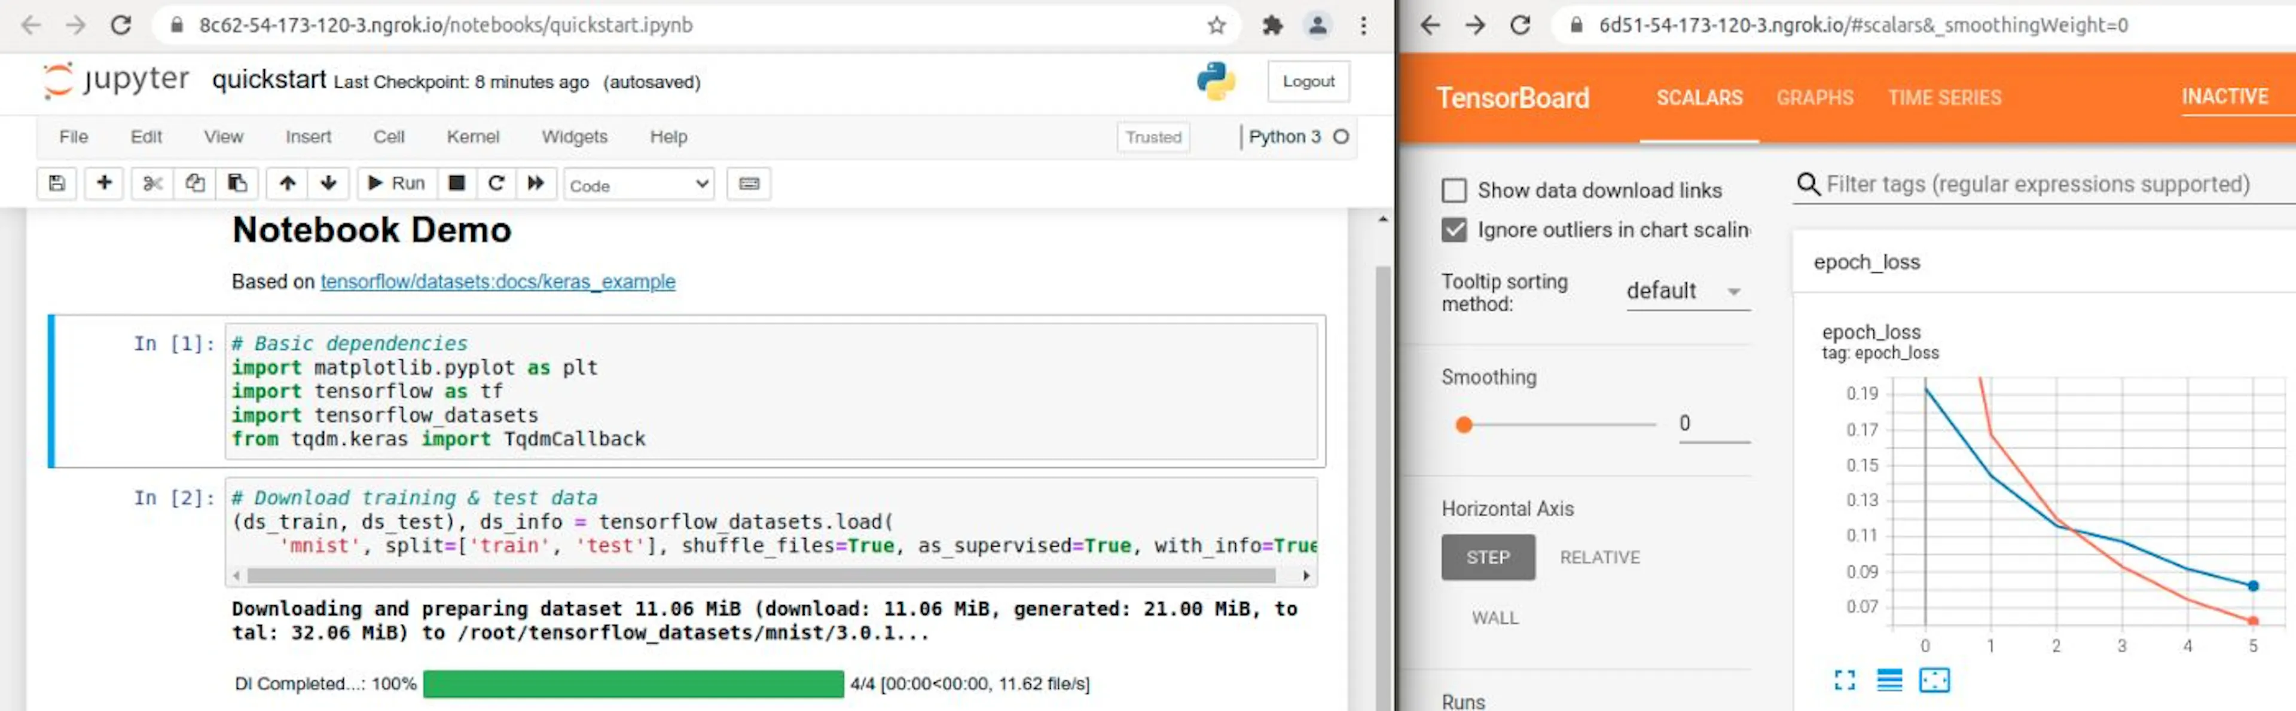
Task: Expand Tooltip sorting method default dropdown
Action: point(1687,292)
